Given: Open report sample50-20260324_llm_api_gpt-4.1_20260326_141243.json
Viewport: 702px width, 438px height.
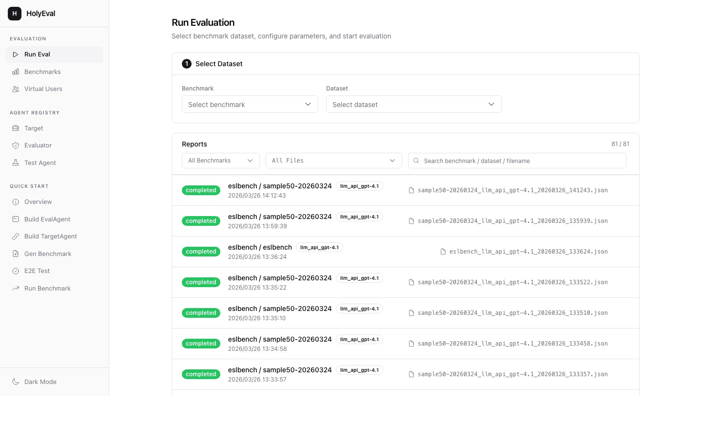Looking at the screenshot, I should pos(406,190).
